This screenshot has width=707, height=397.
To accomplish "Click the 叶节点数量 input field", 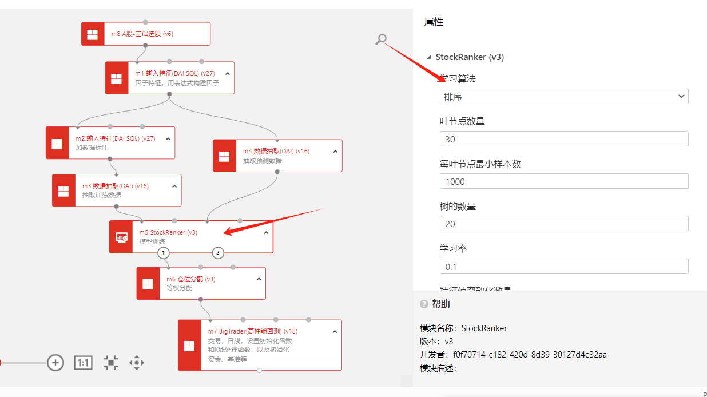I will click(x=563, y=139).
